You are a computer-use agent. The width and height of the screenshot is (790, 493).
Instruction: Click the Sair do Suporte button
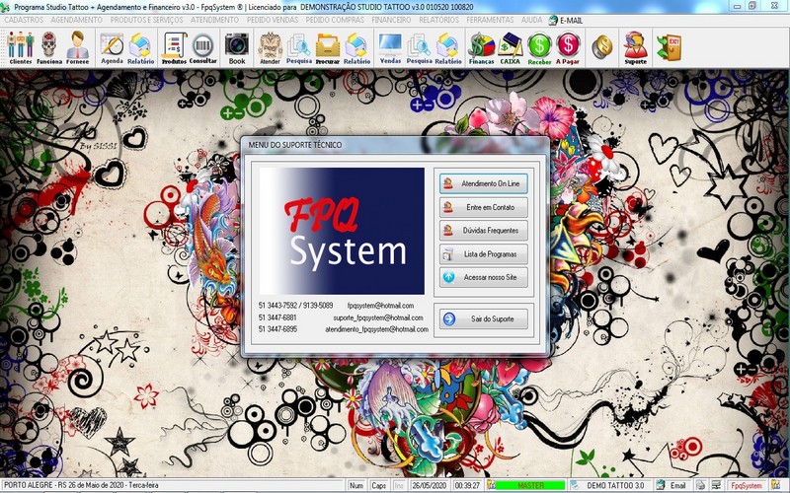click(484, 318)
